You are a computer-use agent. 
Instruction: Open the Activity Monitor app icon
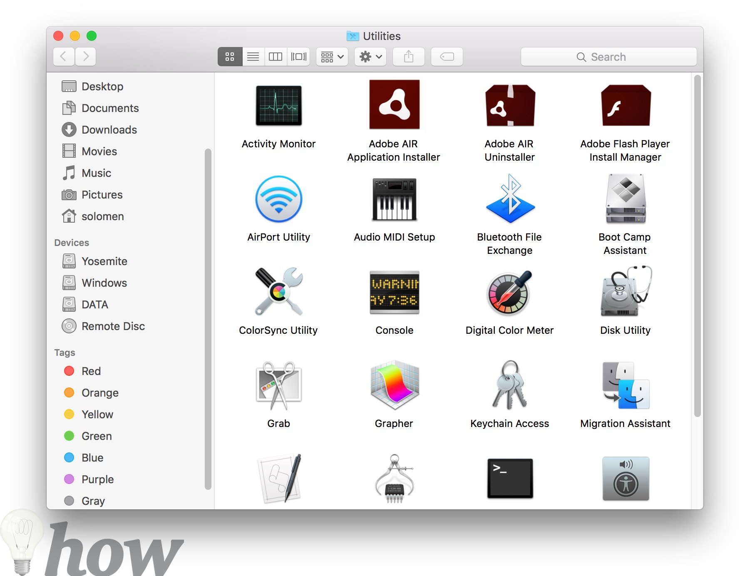click(x=278, y=106)
